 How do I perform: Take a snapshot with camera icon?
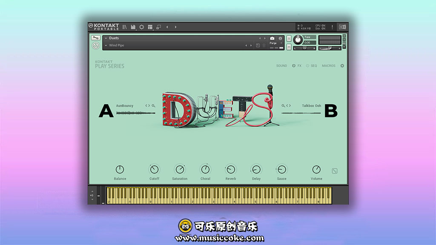(272, 38)
